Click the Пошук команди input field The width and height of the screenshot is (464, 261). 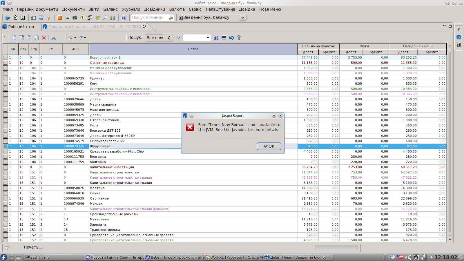[149, 18]
